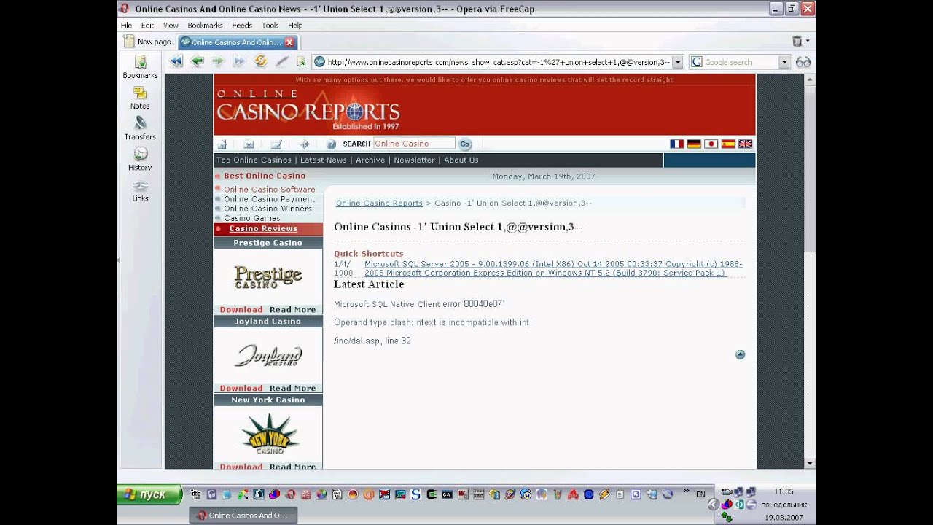
Task: Reload the current page
Action: click(260, 62)
